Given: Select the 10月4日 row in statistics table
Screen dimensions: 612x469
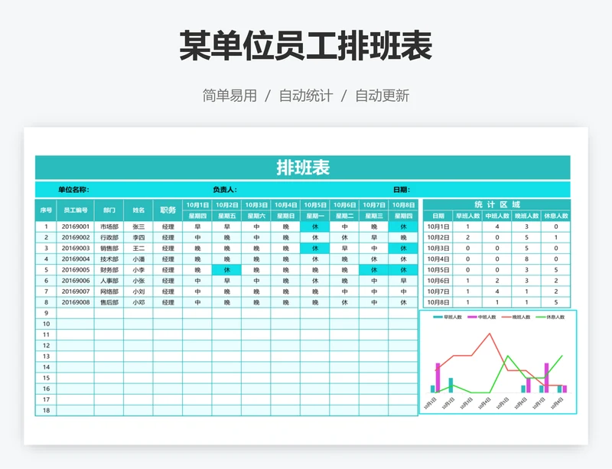Looking at the screenshot, I should pos(496,259).
